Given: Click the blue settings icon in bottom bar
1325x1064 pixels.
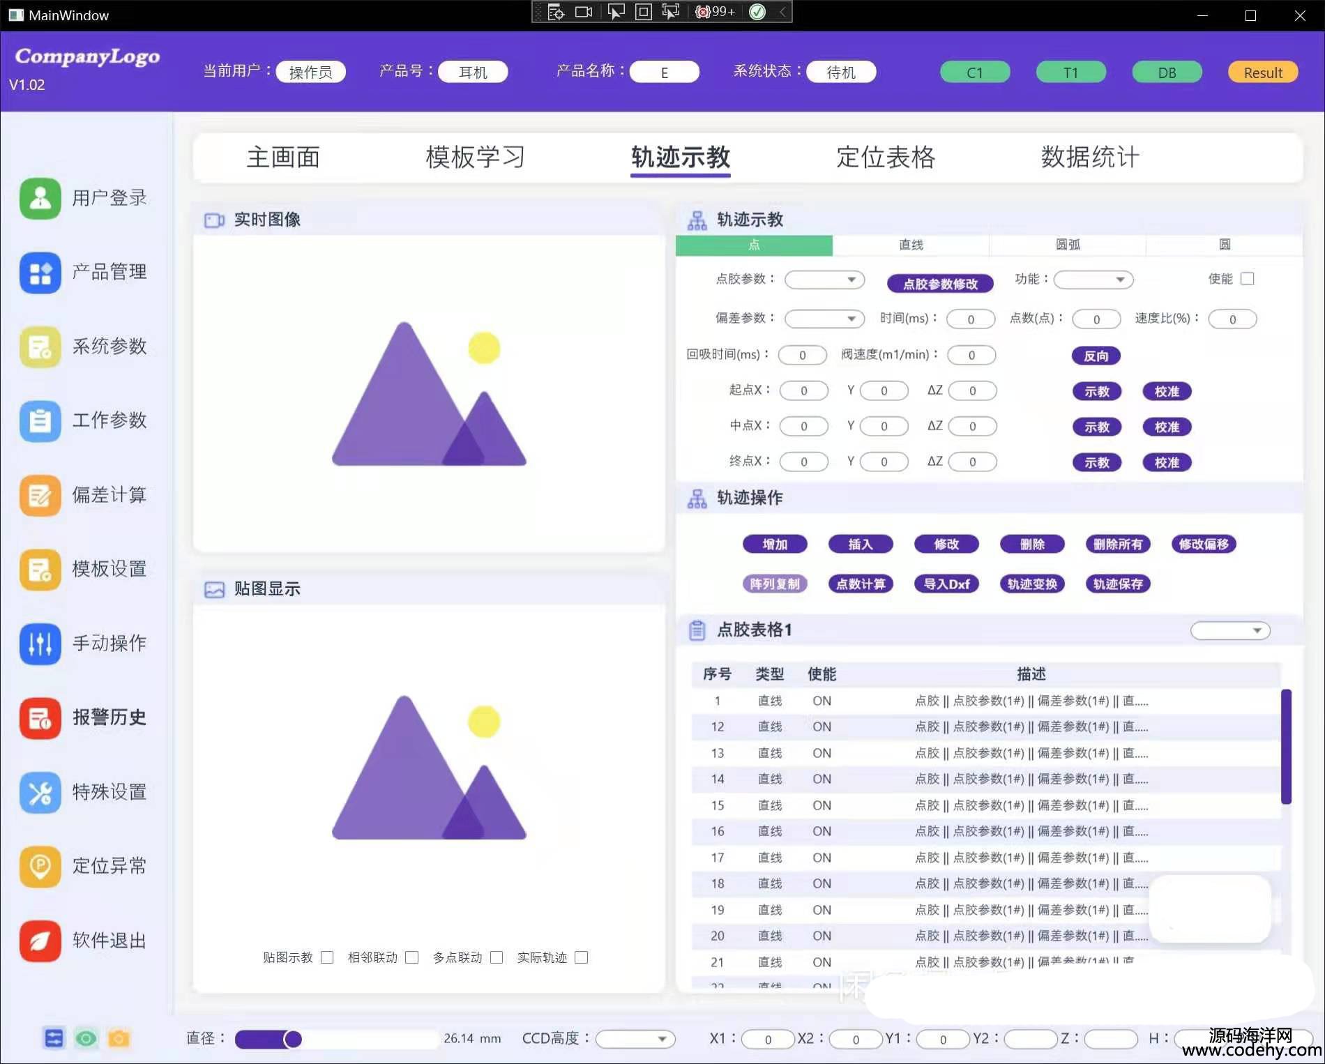Looking at the screenshot, I should click(x=54, y=1038).
